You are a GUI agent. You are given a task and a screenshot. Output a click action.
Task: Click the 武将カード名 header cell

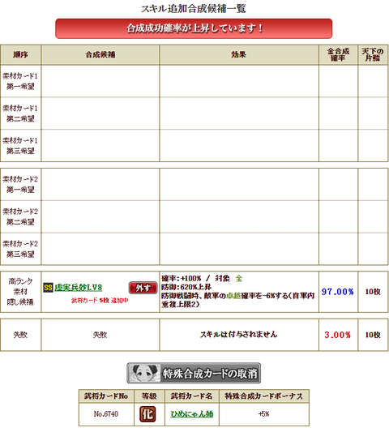192,396
